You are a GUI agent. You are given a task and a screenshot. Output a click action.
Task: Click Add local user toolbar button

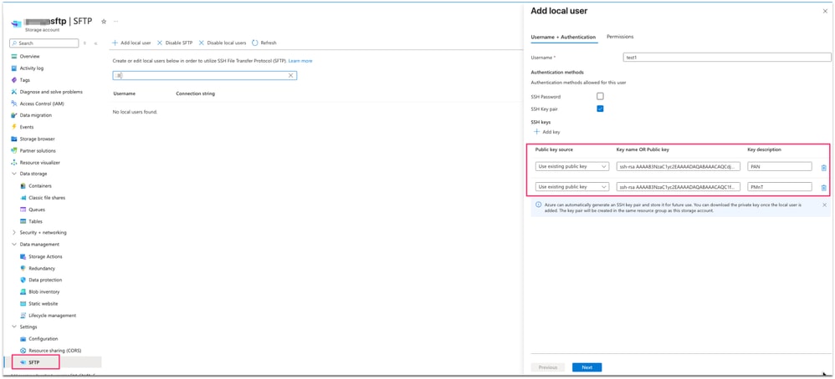pyautogui.click(x=131, y=43)
